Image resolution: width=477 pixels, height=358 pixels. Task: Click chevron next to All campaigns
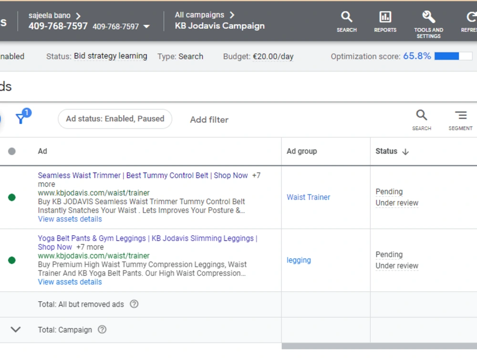[232, 15]
